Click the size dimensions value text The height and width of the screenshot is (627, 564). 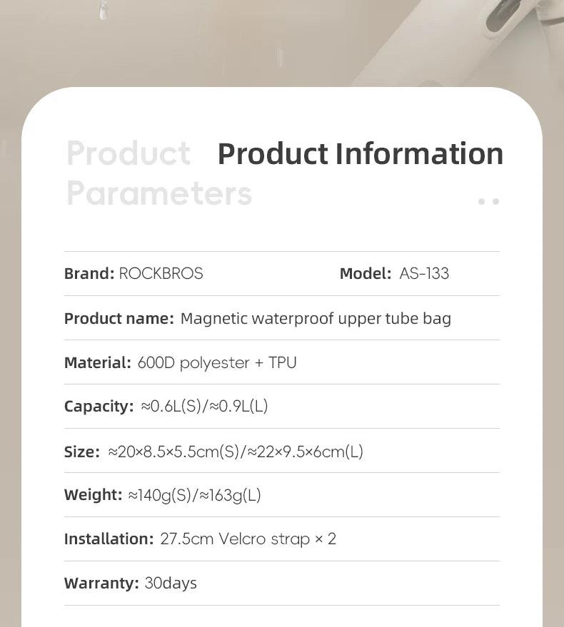[x=236, y=452]
